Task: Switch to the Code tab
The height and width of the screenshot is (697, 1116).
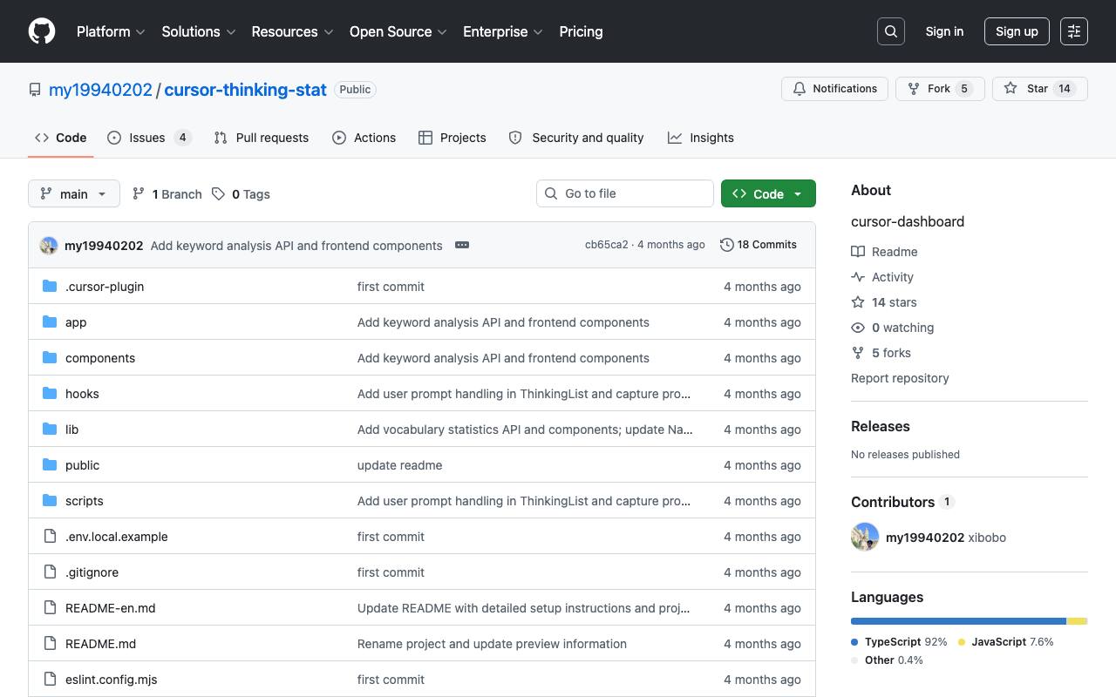Action: click(61, 138)
